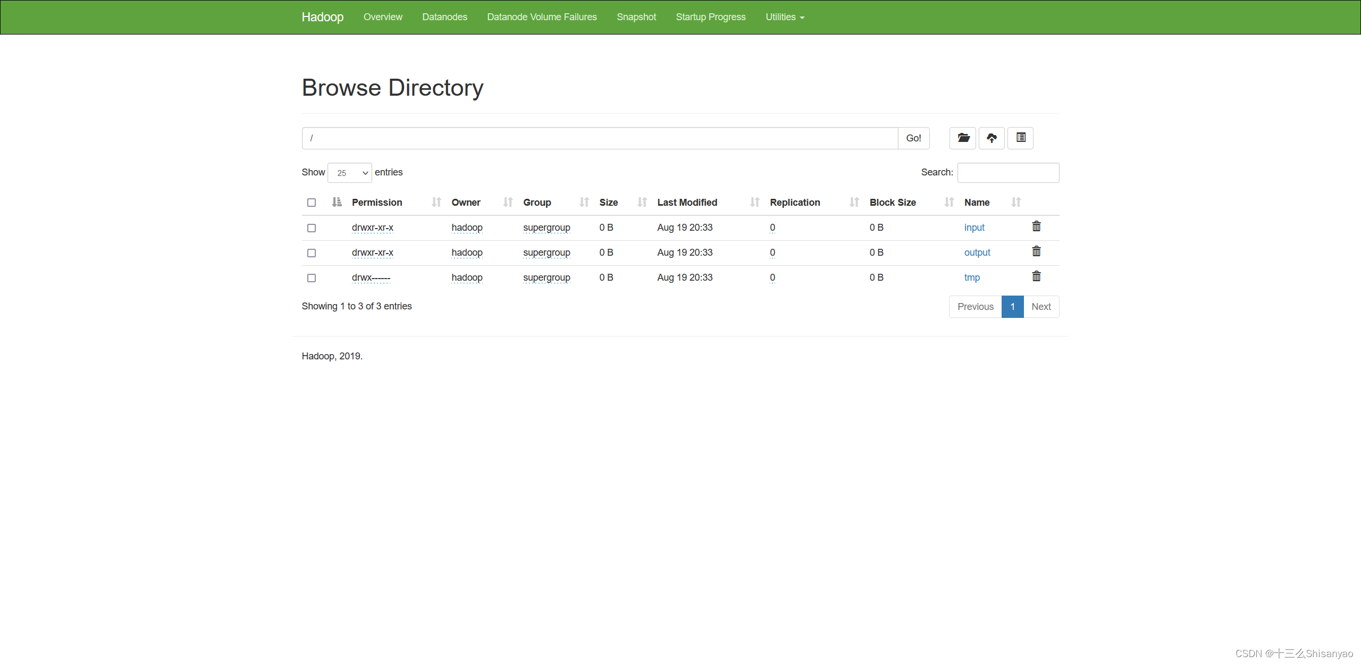Focus the Search input field
This screenshot has width=1361, height=664.
(x=1008, y=173)
